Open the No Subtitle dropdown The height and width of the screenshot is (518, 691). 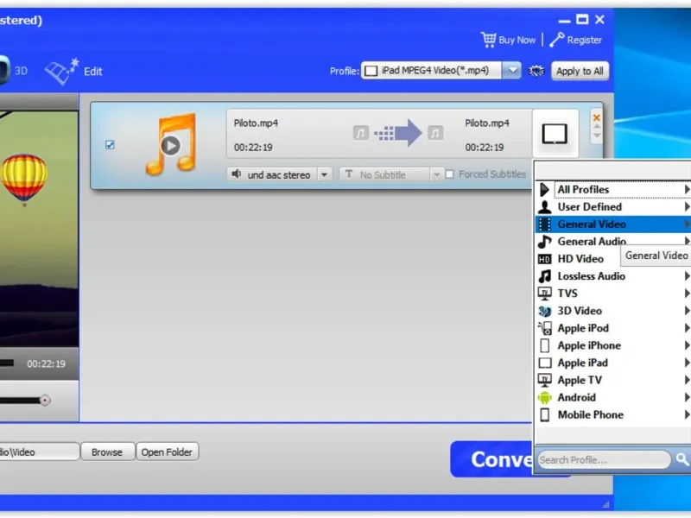point(436,174)
